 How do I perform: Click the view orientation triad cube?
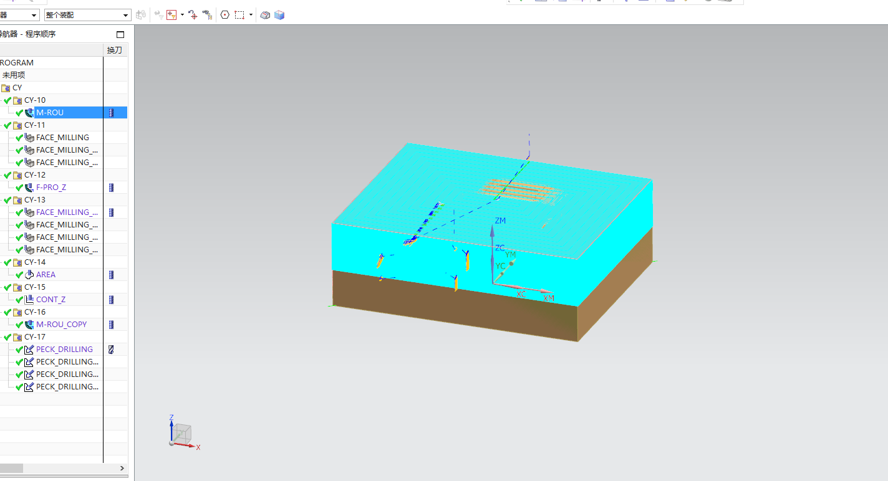(183, 433)
